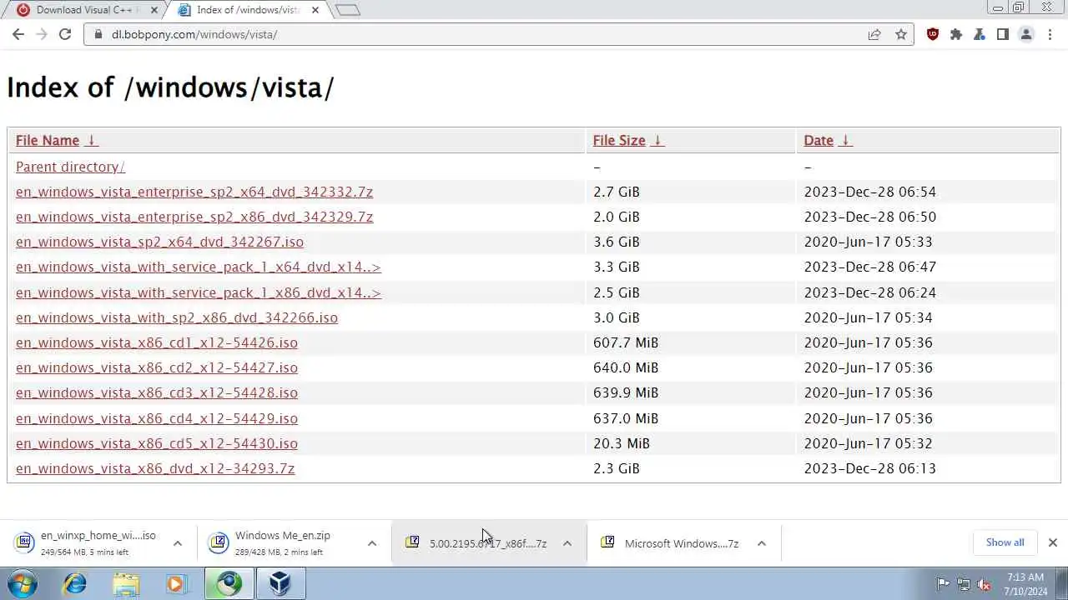Show all downloads
The width and height of the screenshot is (1068, 600).
(1005, 542)
